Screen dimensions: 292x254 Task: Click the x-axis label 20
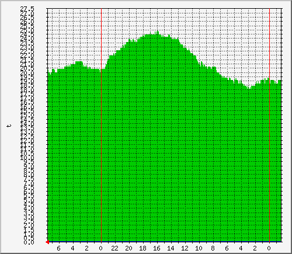(128, 248)
